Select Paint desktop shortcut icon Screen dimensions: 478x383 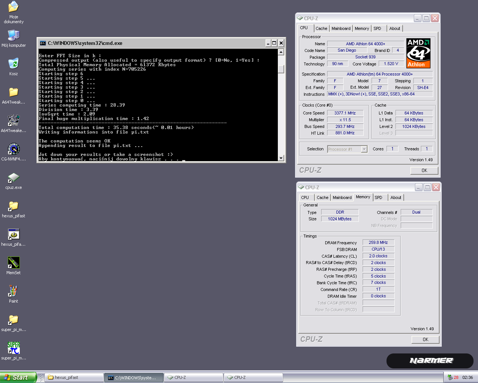click(x=13, y=291)
